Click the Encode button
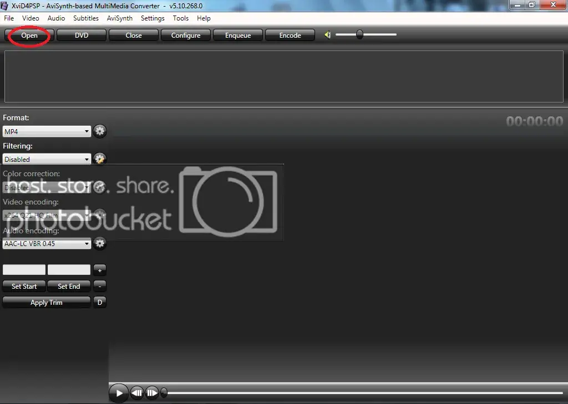The image size is (568, 404). pos(290,35)
